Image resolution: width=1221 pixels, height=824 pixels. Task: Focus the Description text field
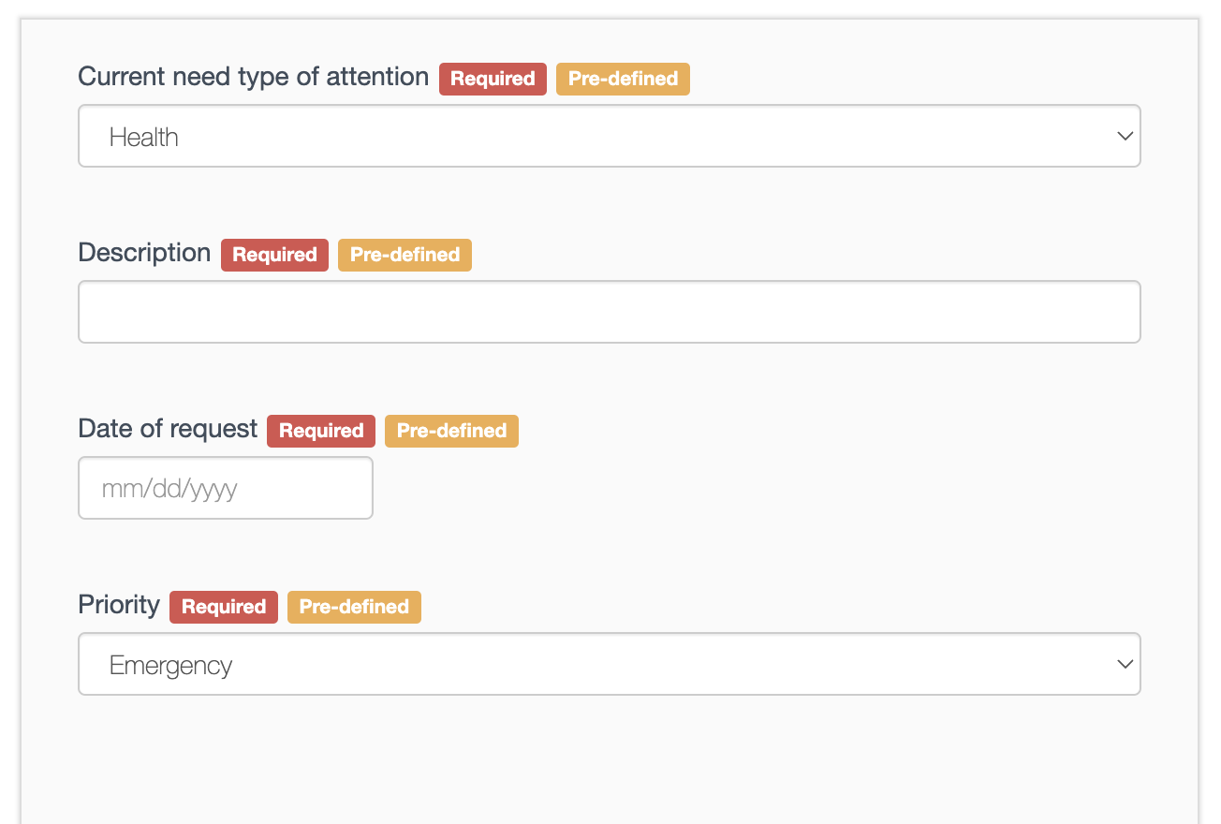point(609,312)
